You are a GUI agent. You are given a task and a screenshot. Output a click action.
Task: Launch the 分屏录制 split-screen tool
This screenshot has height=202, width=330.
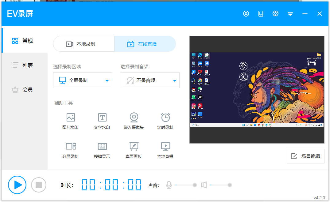(70, 150)
